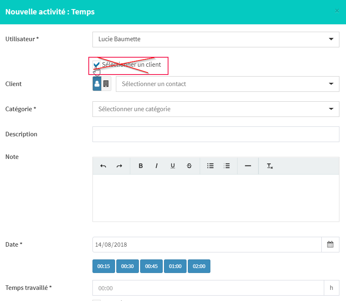
Task: Uncheck 'Sélectionner un client' checkbox
Action: coord(97,65)
